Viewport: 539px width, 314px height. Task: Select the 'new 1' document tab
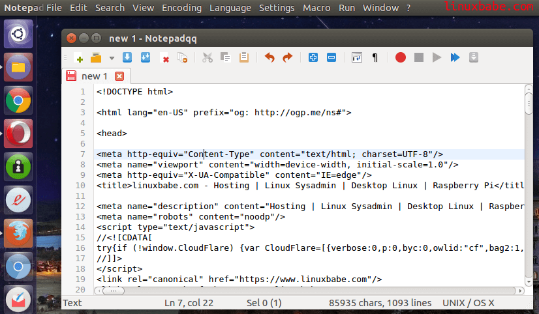pos(94,76)
